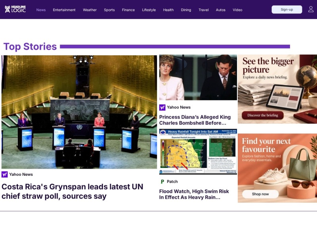This screenshot has height=237, width=317.
Task: Select Video in the navigation bar
Action: 237,10
